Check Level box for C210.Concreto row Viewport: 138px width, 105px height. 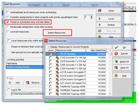(50, 61)
